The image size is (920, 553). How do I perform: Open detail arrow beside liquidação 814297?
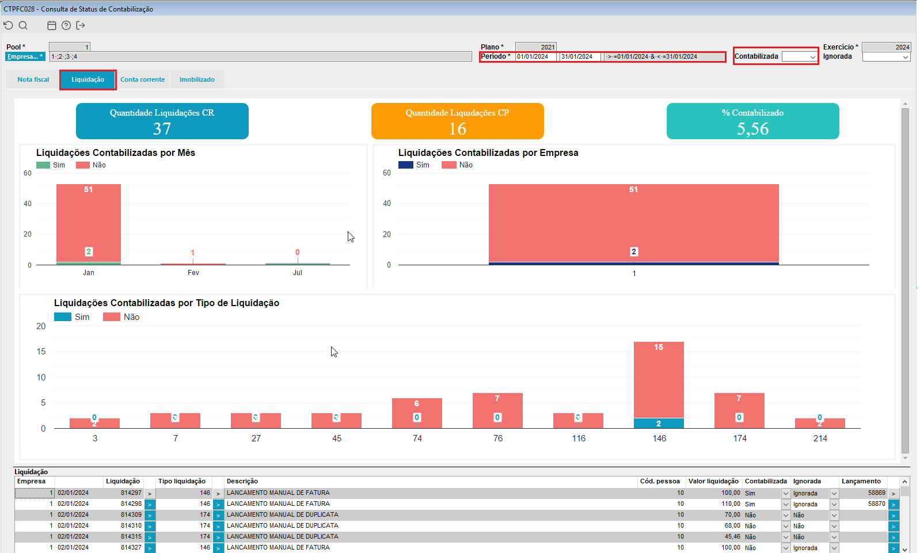150,493
